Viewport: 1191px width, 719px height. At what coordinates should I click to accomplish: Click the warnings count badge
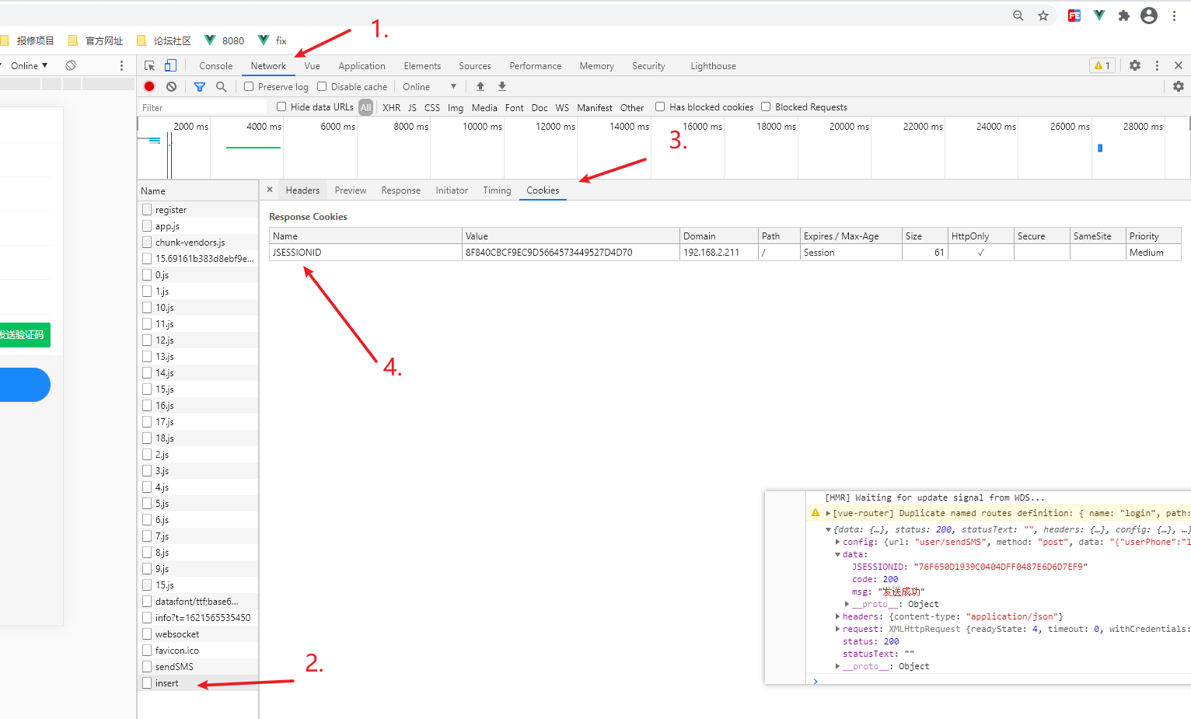pyautogui.click(x=1102, y=66)
